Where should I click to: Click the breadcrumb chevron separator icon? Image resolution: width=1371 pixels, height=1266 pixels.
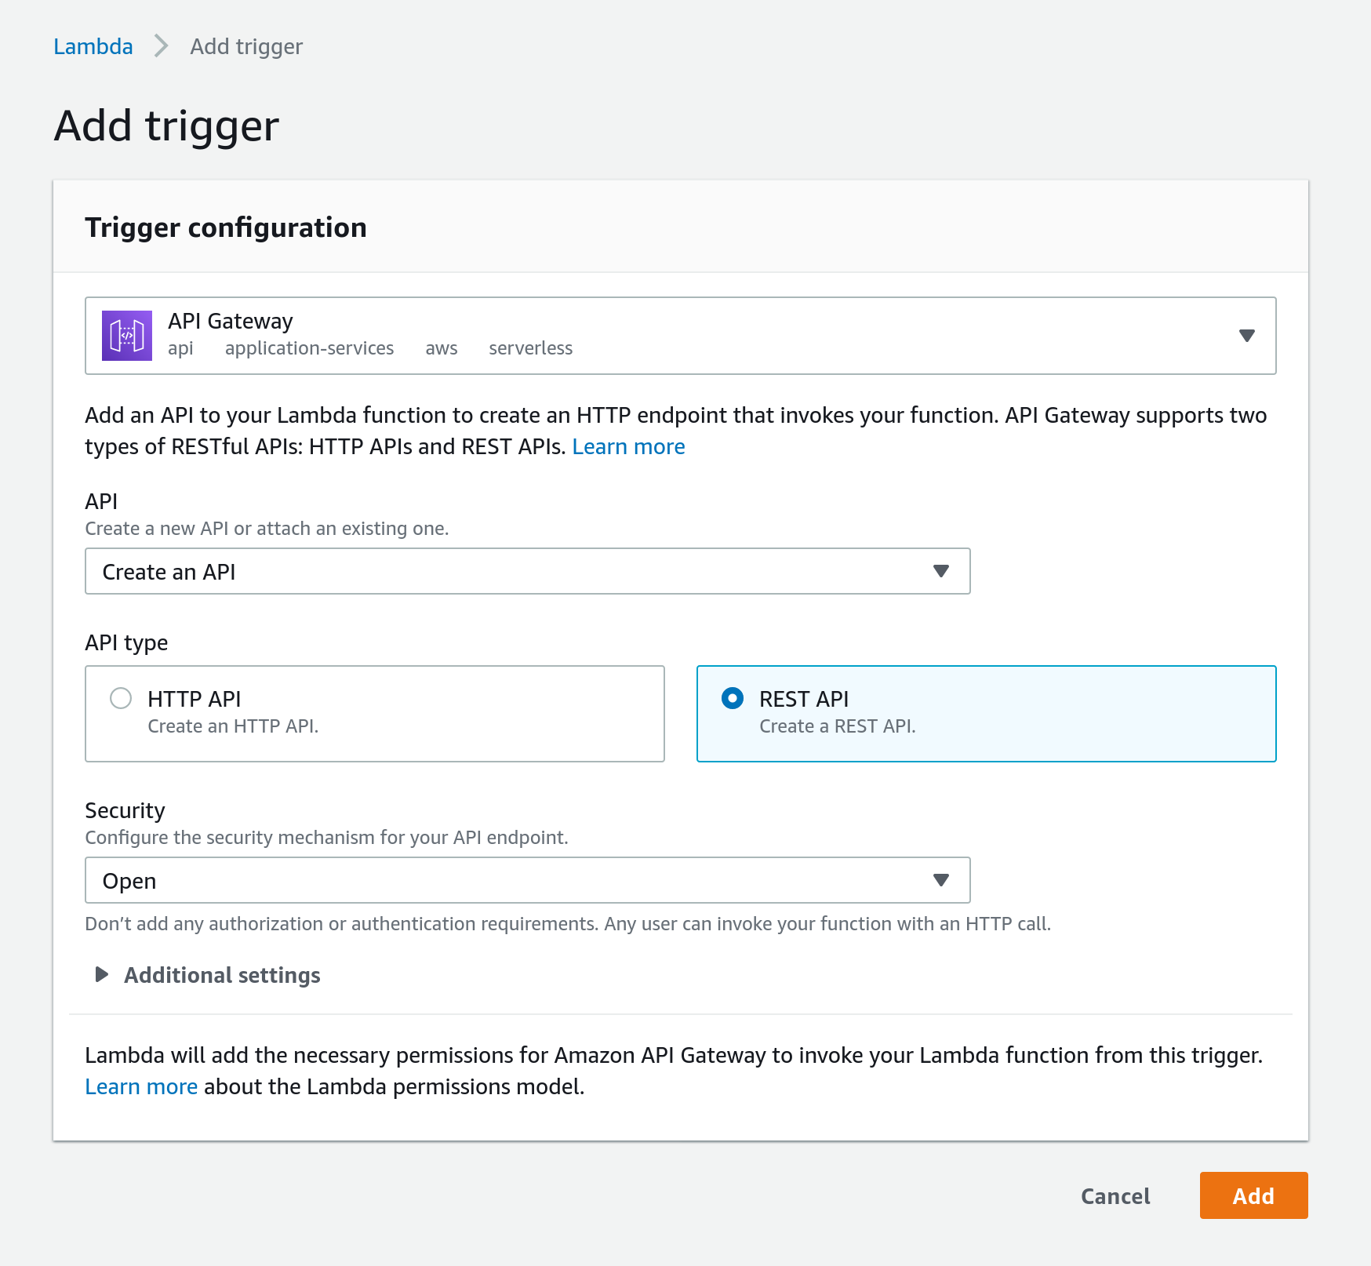162,46
